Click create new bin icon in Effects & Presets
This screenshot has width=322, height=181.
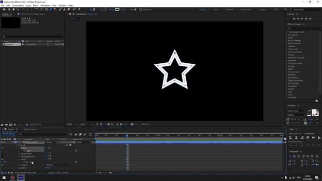[x=316, y=101]
